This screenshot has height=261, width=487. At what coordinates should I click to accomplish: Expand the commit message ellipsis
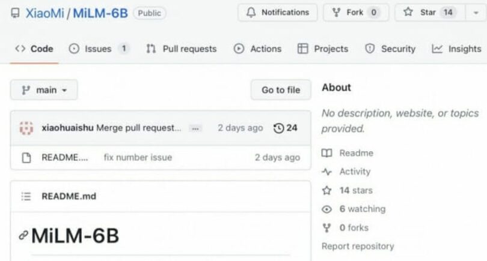pos(195,128)
